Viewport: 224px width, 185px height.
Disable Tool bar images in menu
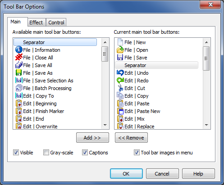(137, 153)
